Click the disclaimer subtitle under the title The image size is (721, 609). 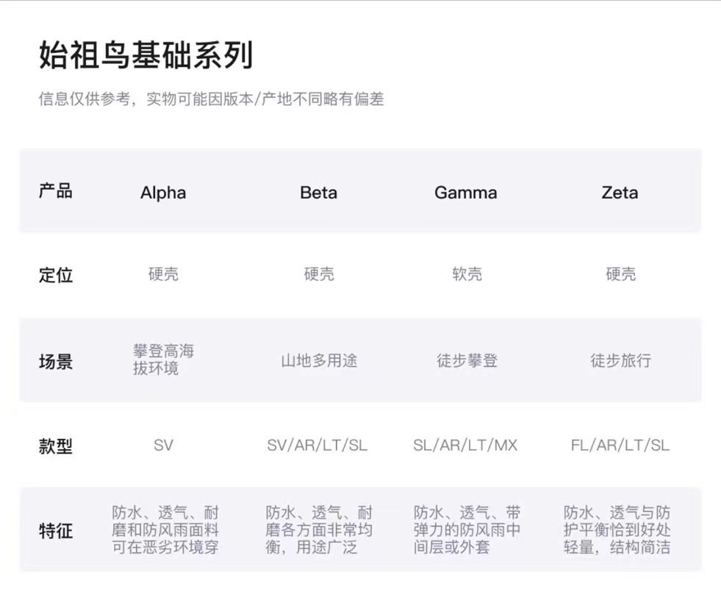point(211,99)
